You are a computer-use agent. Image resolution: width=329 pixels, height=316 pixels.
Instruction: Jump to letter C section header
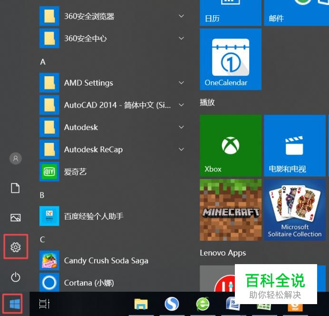[42, 239]
